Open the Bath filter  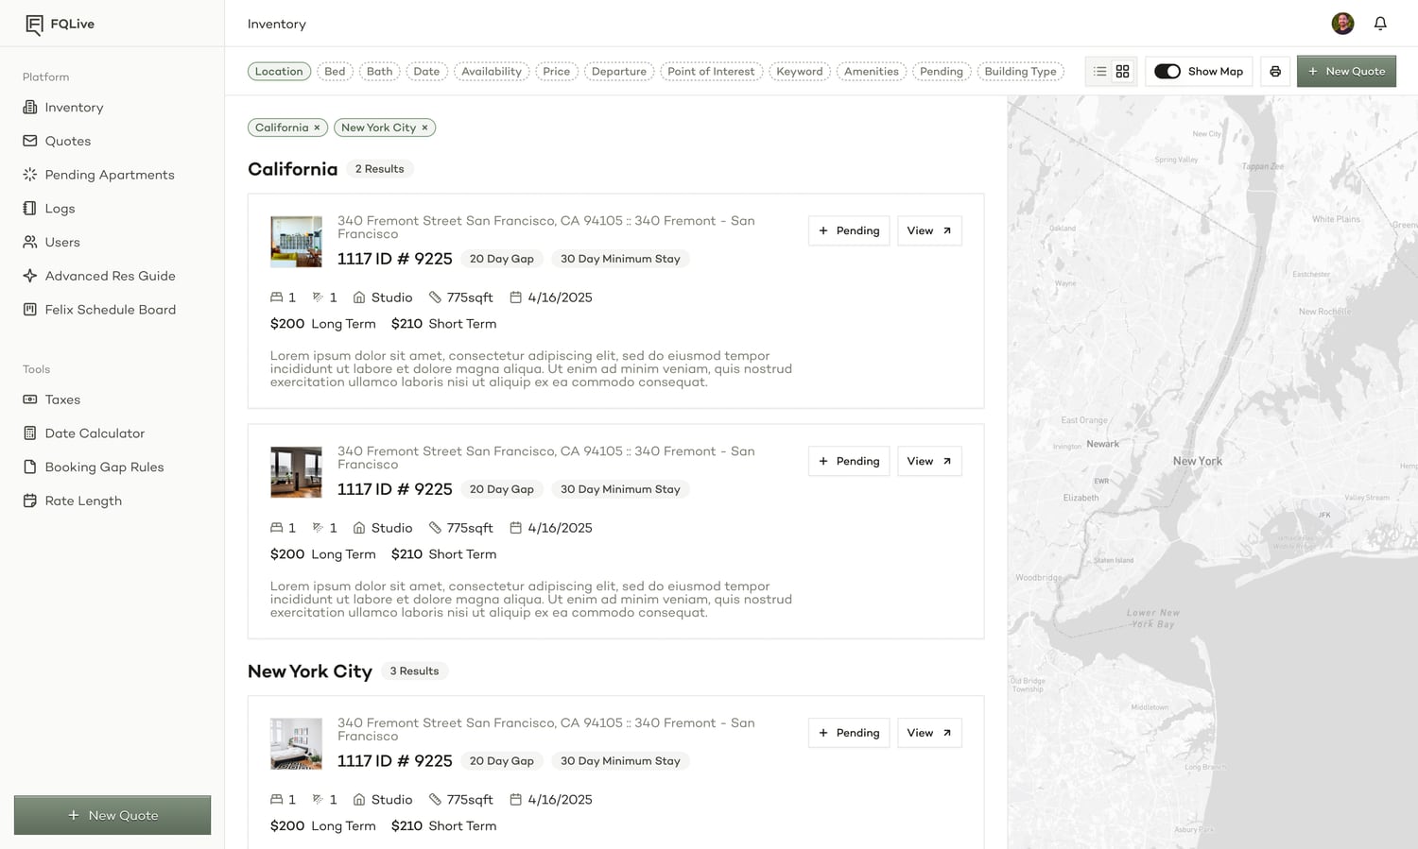(x=379, y=72)
